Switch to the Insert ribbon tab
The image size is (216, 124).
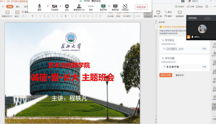(x=18, y=6)
